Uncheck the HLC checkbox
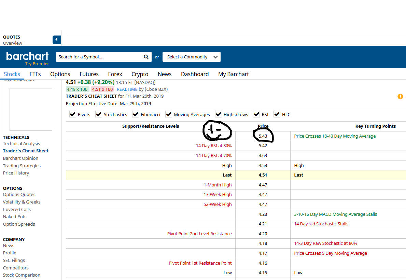Screen dimensions: 406x280 click(x=277, y=114)
